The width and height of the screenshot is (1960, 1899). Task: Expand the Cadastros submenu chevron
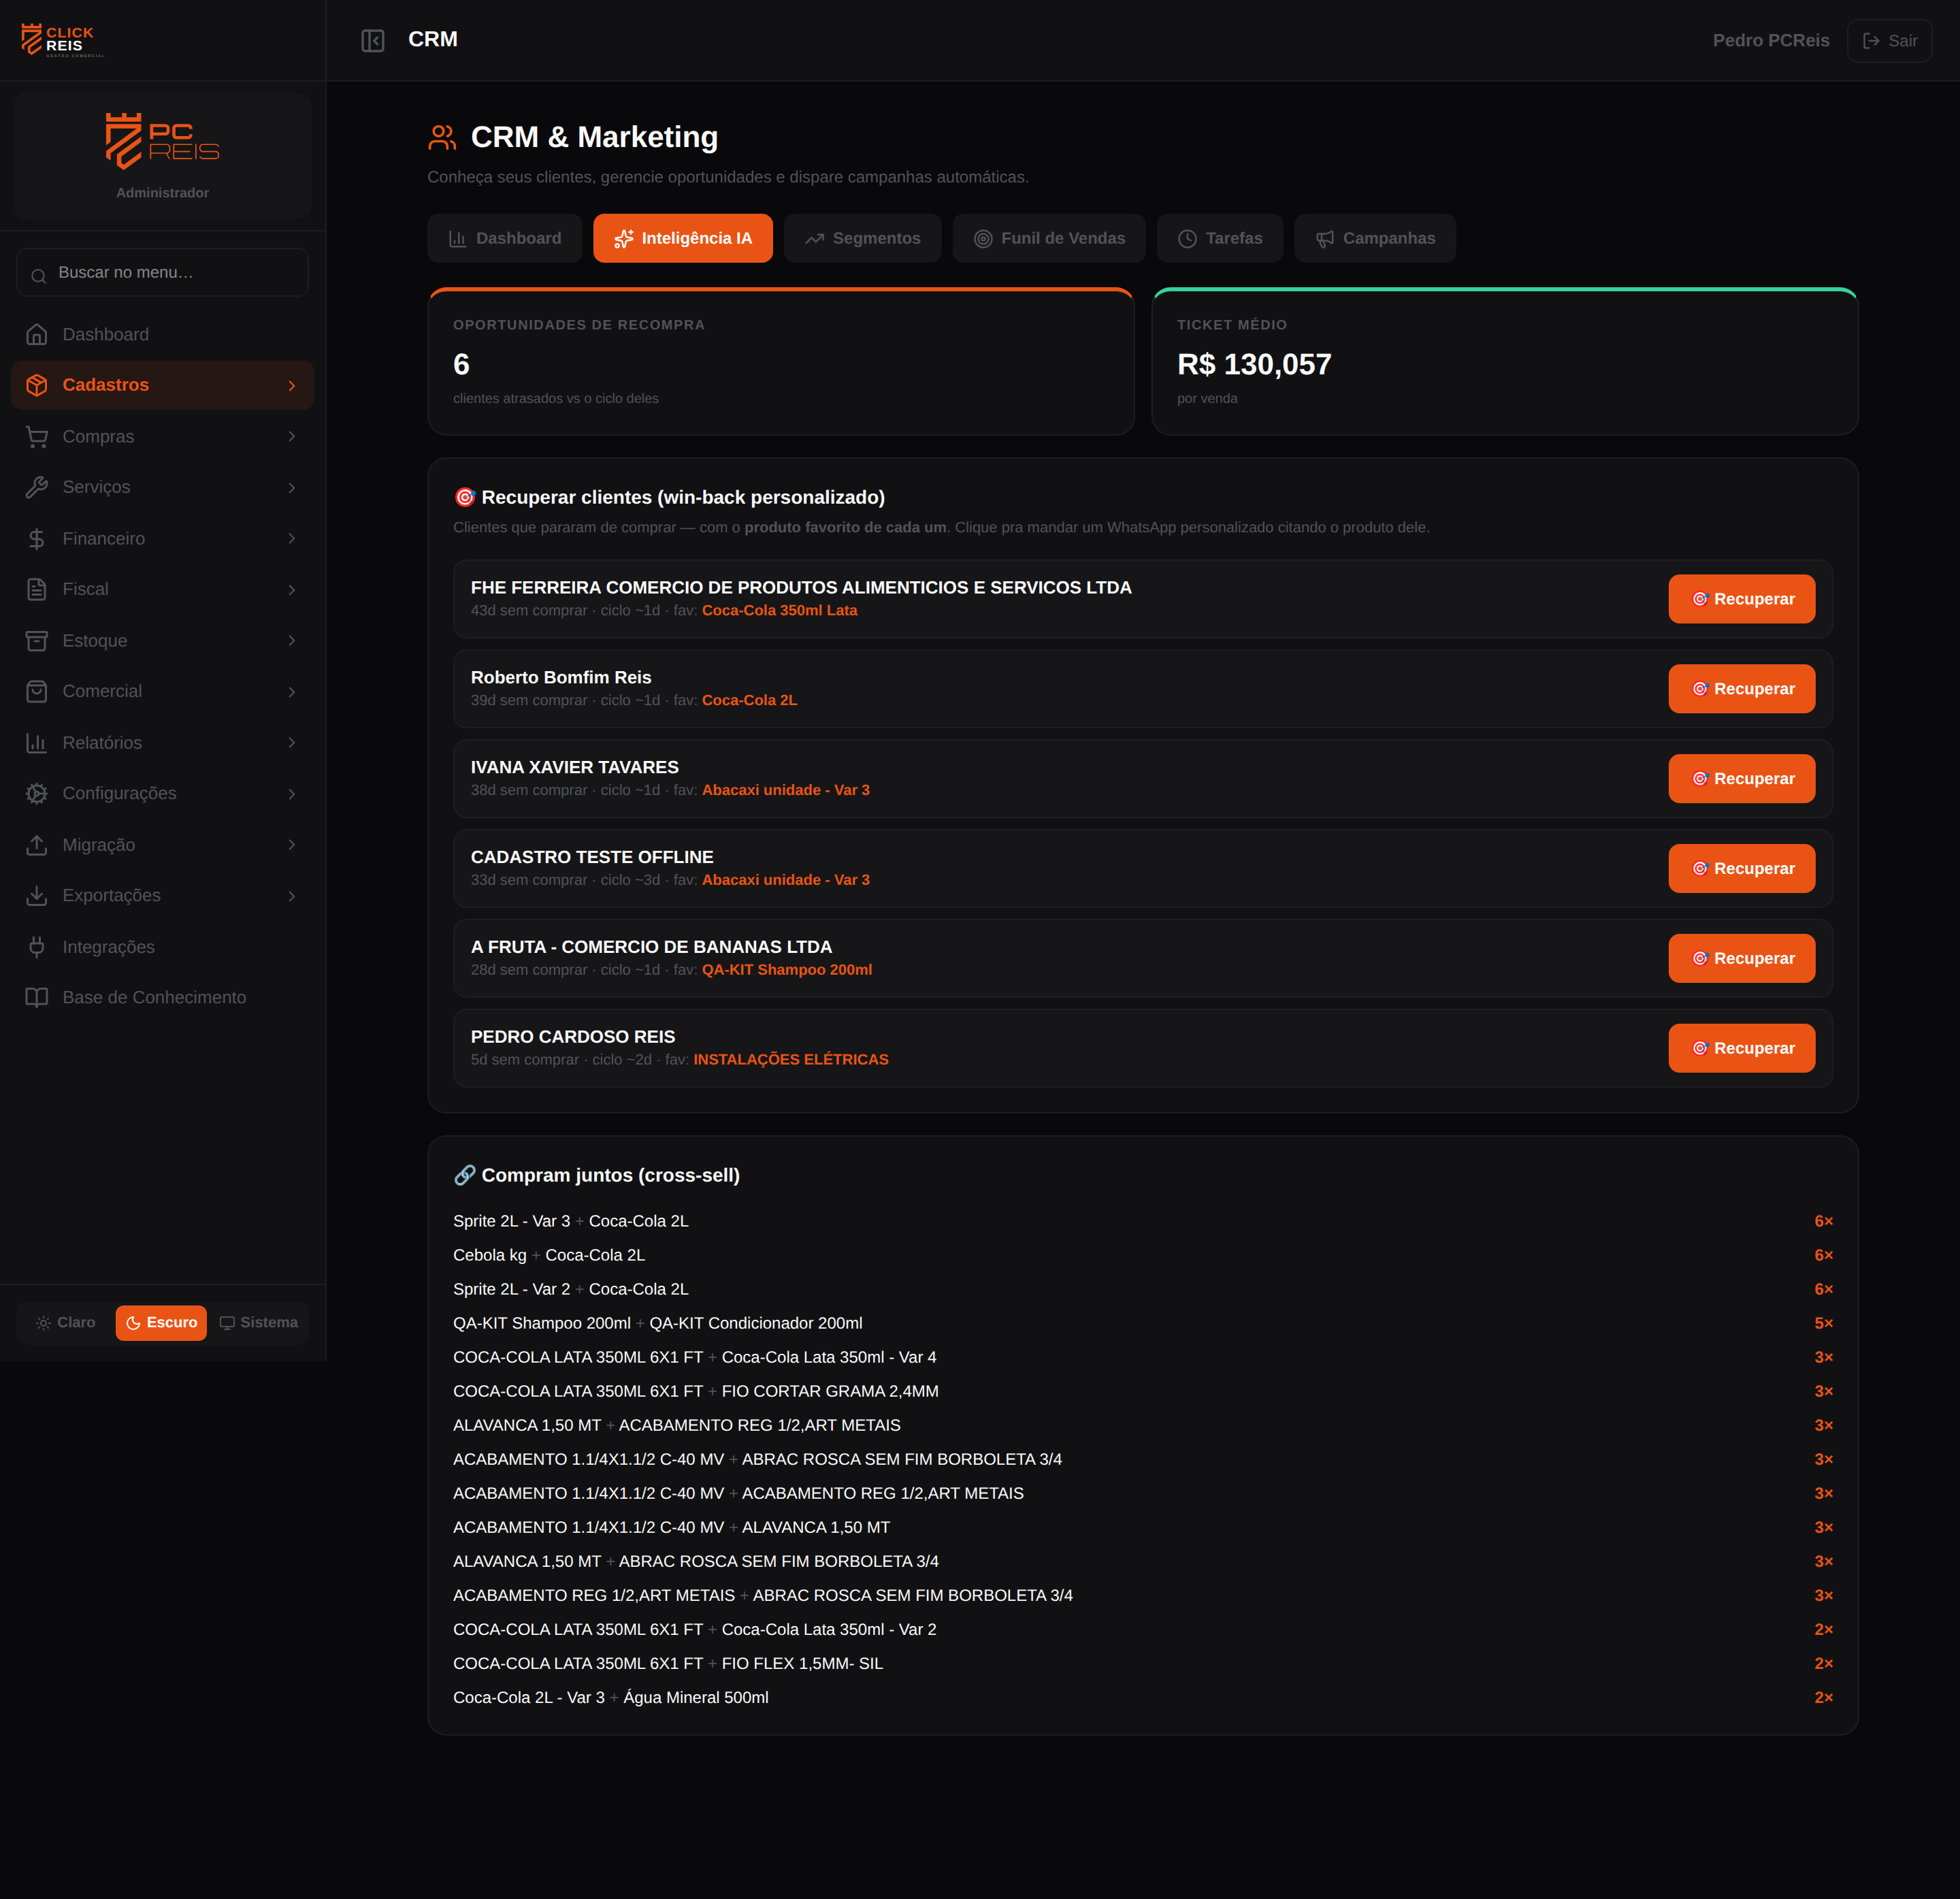(x=292, y=385)
